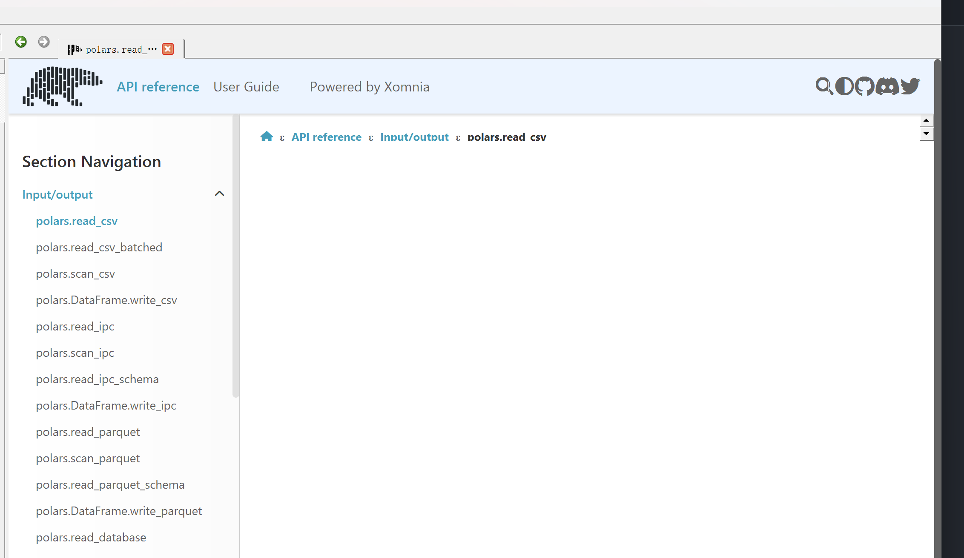
Task: Open the search magnifier icon
Action: coord(825,86)
